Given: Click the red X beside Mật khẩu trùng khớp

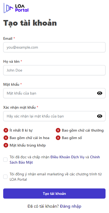Looking at the screenshot, I should tap(6, 145).
